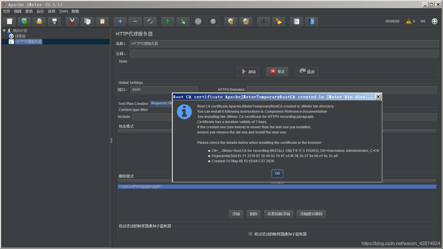Click the Stop test toolbar icon
This screenshot has width=443, height=249.
pos(198,21)
